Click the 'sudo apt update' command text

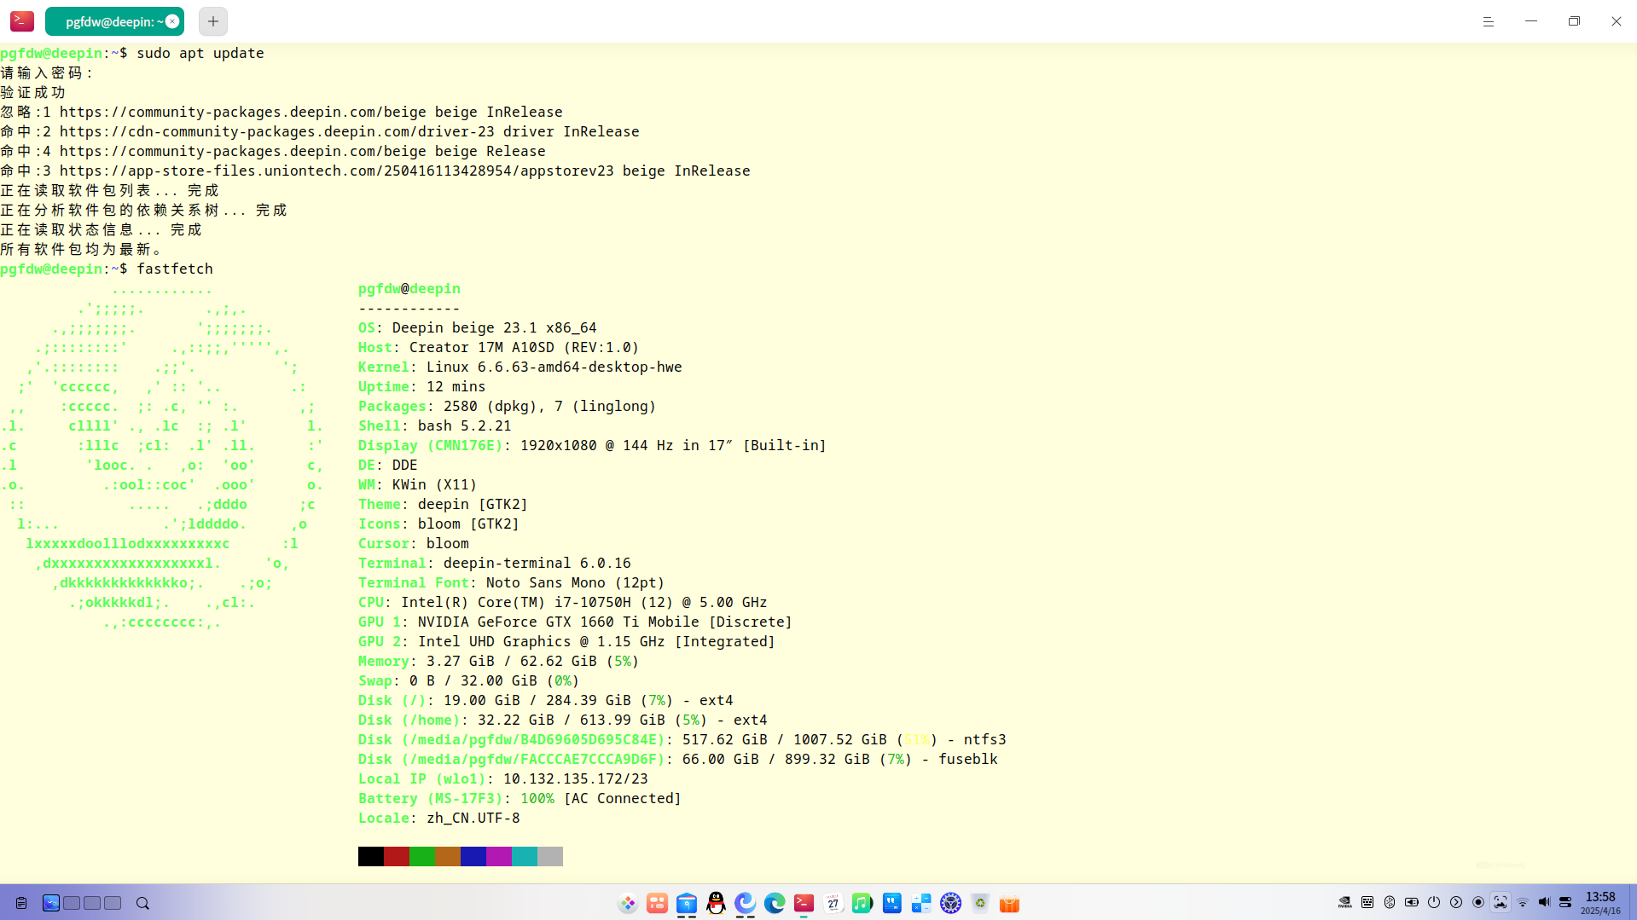[x=200, y=53]
